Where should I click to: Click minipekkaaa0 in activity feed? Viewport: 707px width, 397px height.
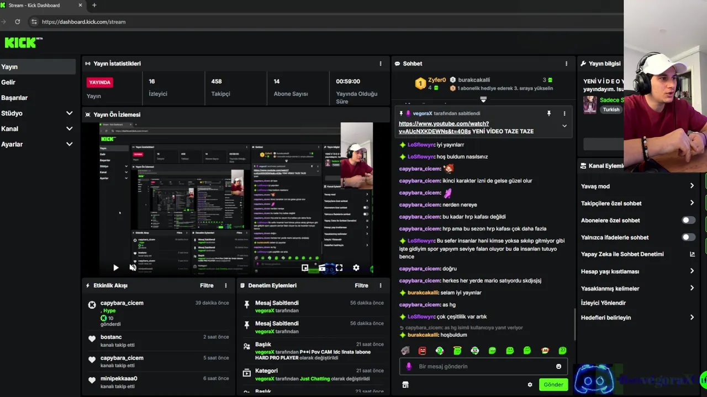click(x=119, y=378)
